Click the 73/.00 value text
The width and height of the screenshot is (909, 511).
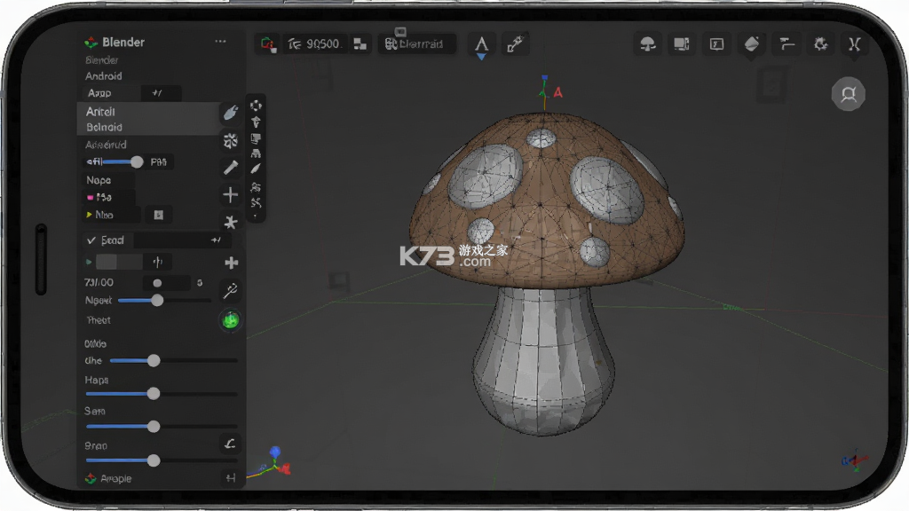click(x=99, y=283)
